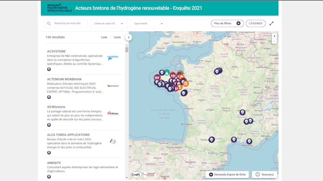
Task: Click the Craft logo on map
Action: click(136, 174)
